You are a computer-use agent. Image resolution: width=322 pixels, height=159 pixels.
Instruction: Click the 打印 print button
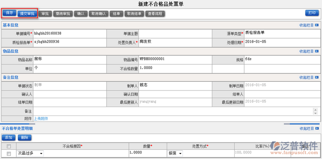(312, 13)
